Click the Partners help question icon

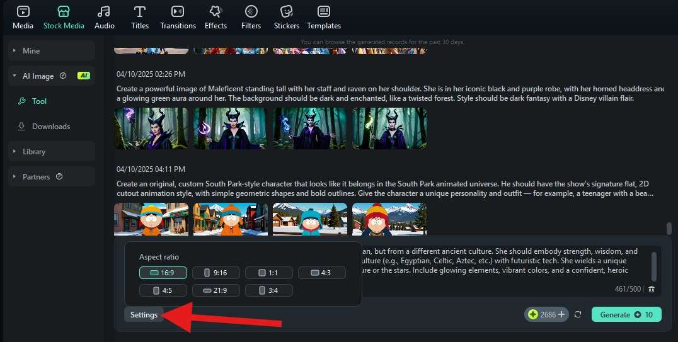coord(60,176)
